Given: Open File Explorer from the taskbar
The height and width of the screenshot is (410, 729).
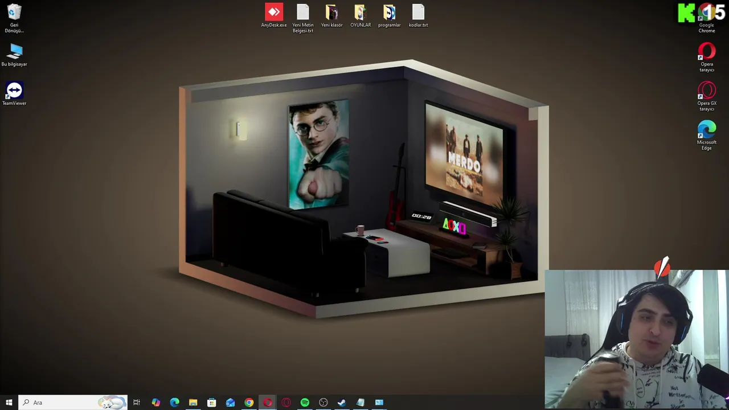Looking at the screenshot, I should tap(193, 403).
